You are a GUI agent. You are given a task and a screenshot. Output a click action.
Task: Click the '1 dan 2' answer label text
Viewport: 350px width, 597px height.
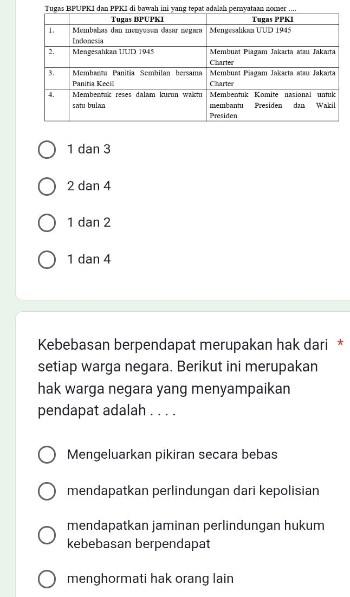pyautogui.click(x=89, y=222)
